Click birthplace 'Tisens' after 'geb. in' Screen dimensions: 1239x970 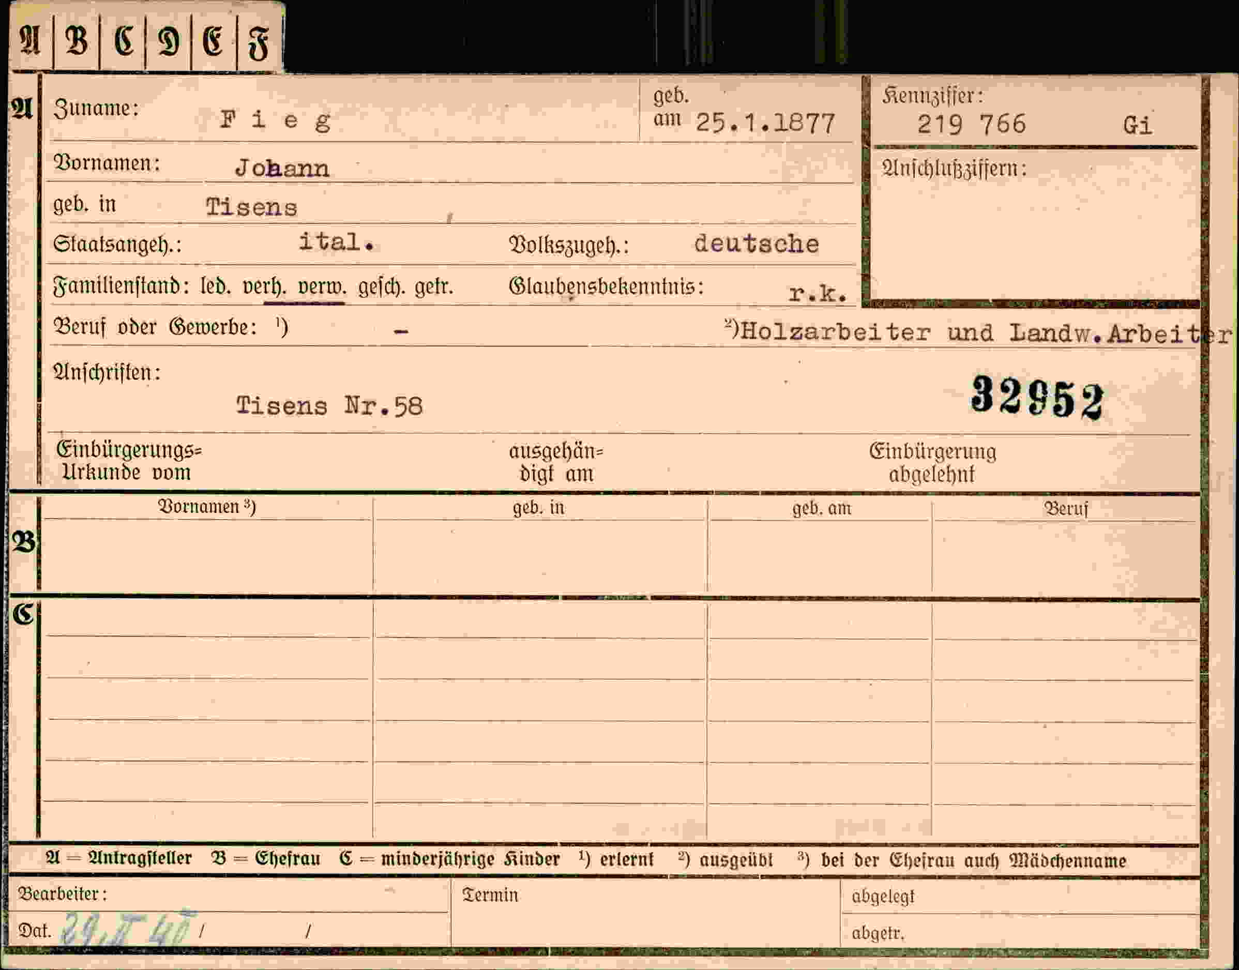tap(251, 207)
